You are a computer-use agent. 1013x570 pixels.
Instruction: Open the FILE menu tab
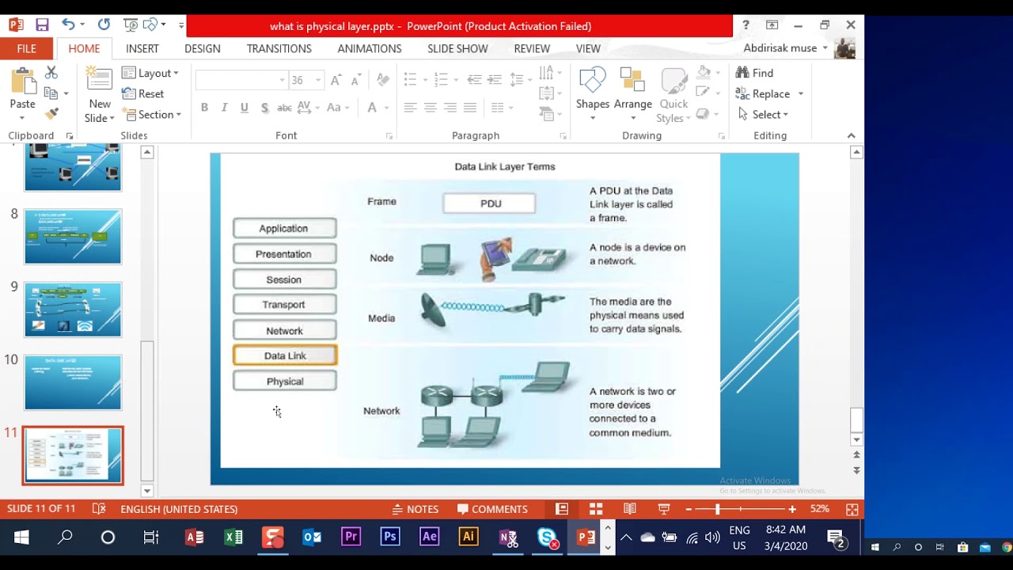(26, 48)
